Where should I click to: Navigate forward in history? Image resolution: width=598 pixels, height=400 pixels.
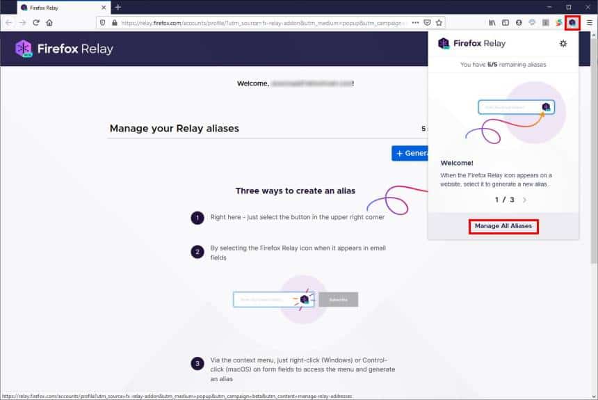click(x=22, y=23)
